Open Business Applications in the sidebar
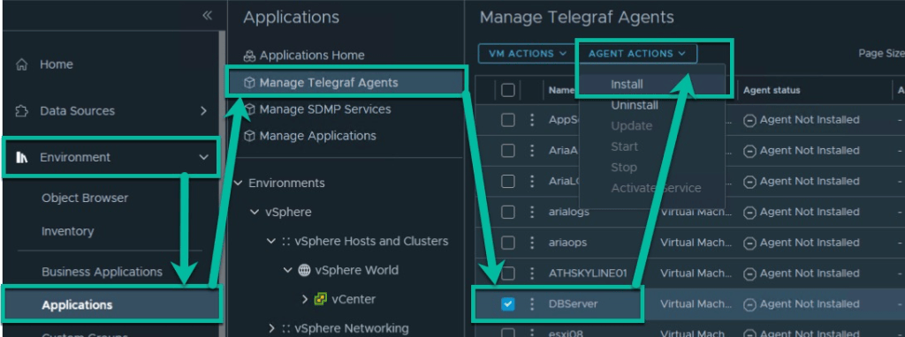This screenshot has width=905, height=337. (x=103, y=272)
